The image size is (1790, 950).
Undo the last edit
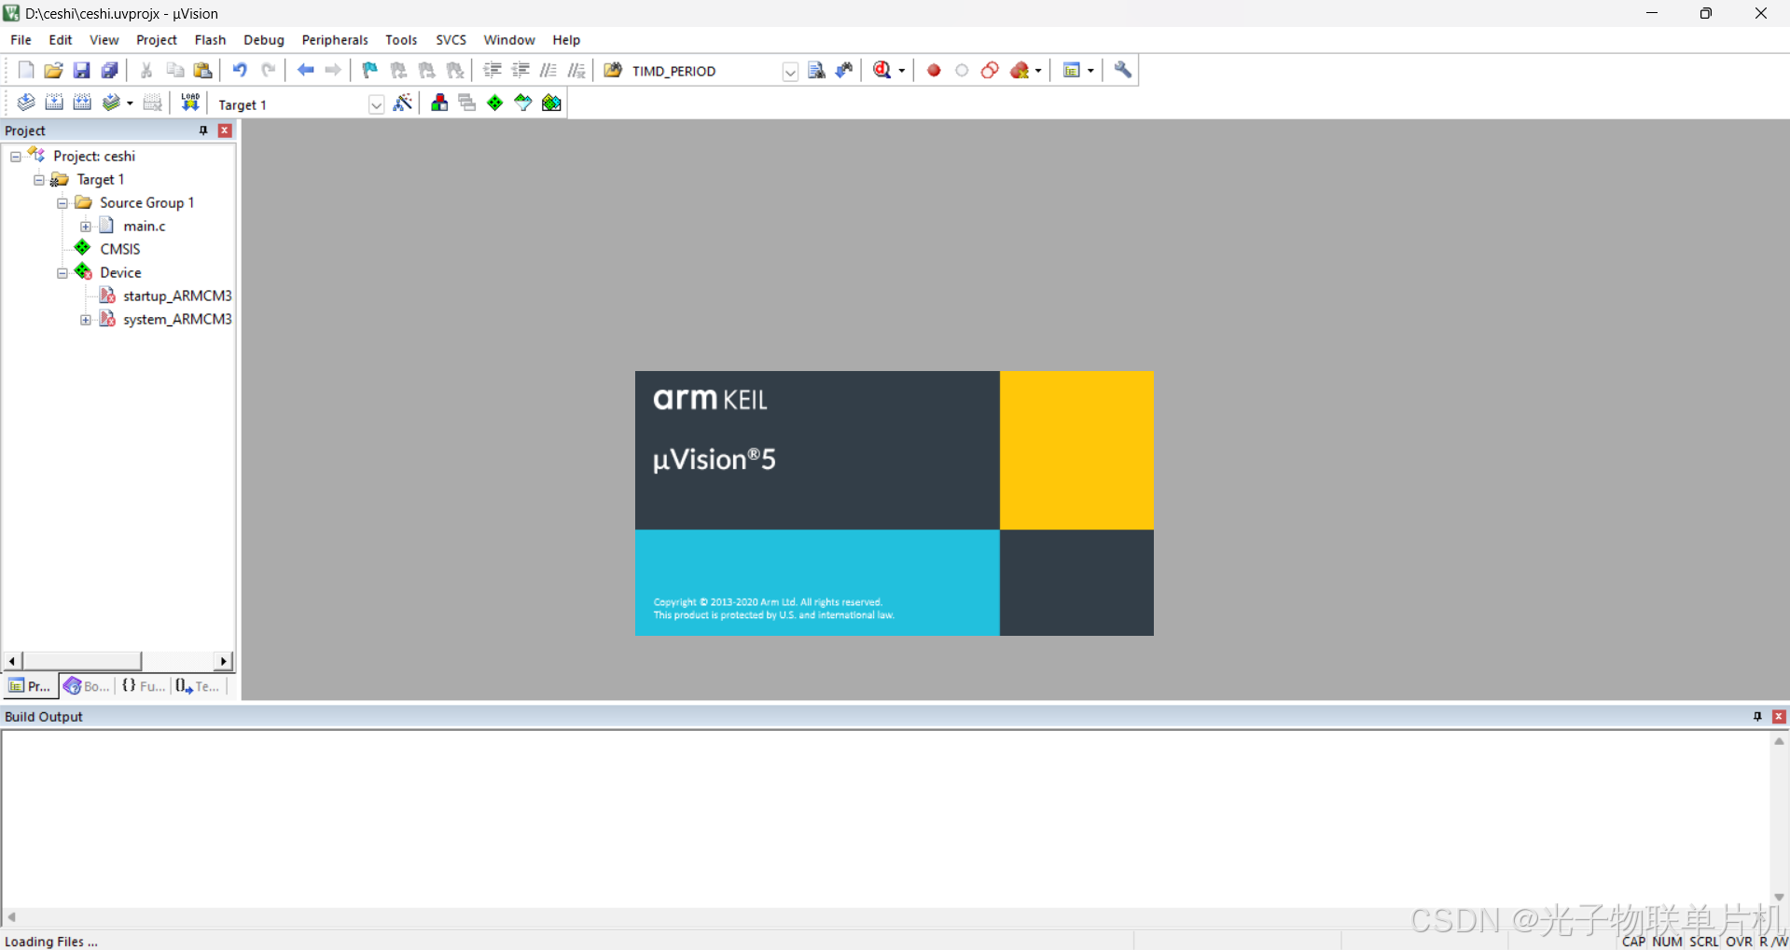pyautogui.click(x=240, y=70)
